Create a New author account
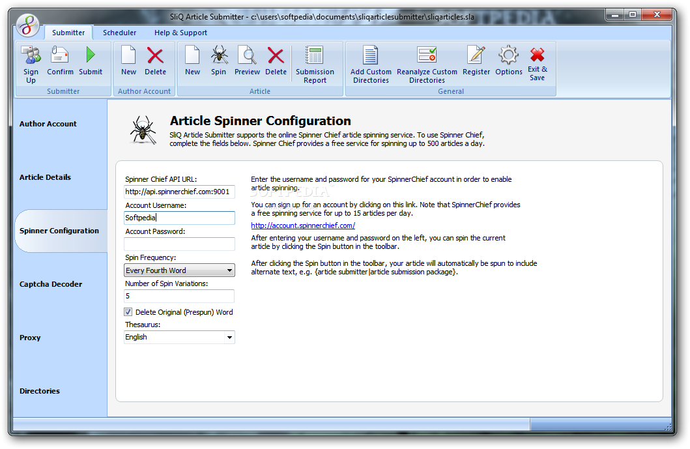The image size is (690, 449). [x=128, y=61]
